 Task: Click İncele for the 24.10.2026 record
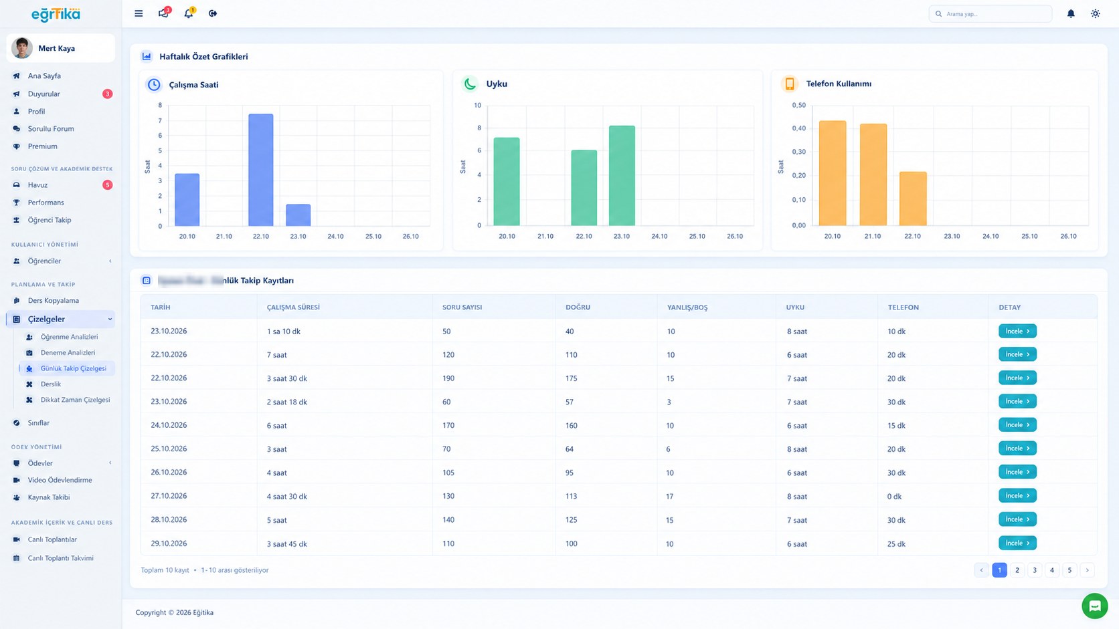point(1017,425)
